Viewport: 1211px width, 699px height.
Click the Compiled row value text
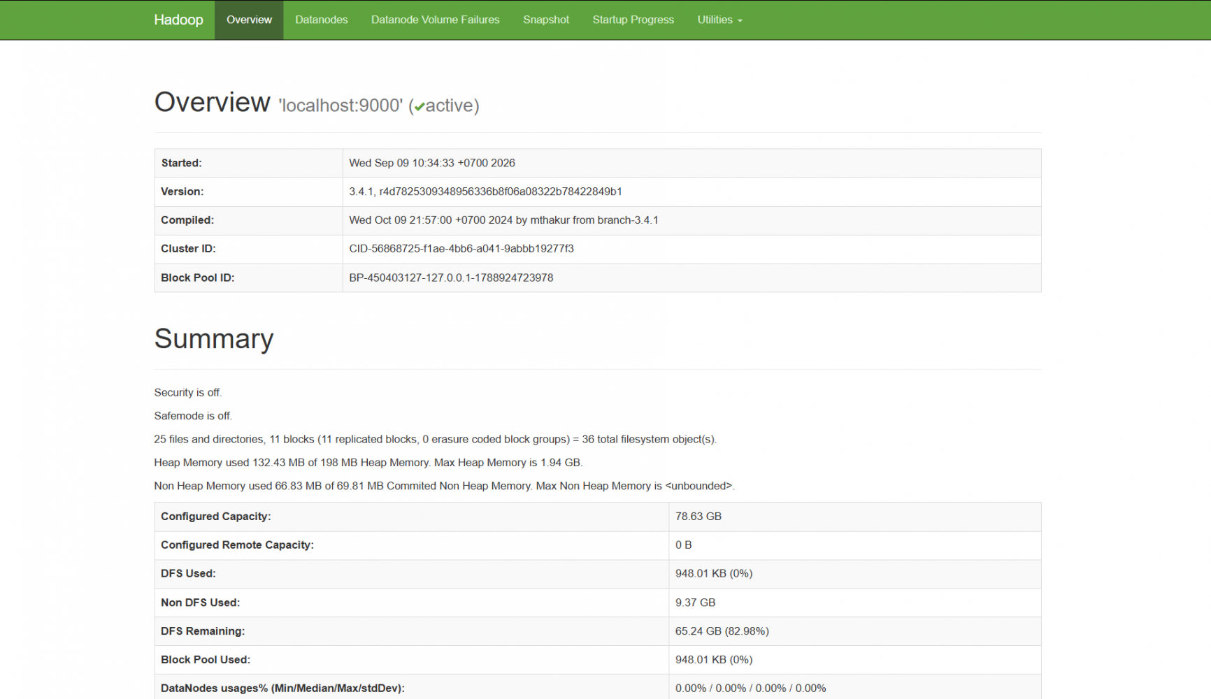[503, 219]
